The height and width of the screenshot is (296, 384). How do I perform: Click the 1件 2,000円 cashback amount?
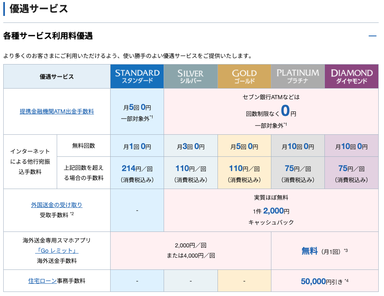click(271, 211)
